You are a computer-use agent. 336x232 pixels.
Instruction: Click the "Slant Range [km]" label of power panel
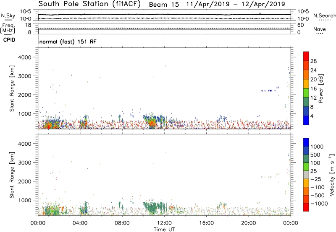tap(12, 88)
